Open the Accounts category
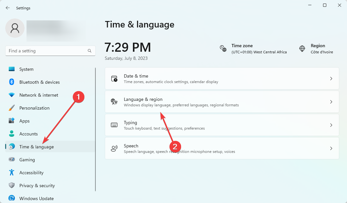Screen dimensions: 347x203 tap(50, 134)
